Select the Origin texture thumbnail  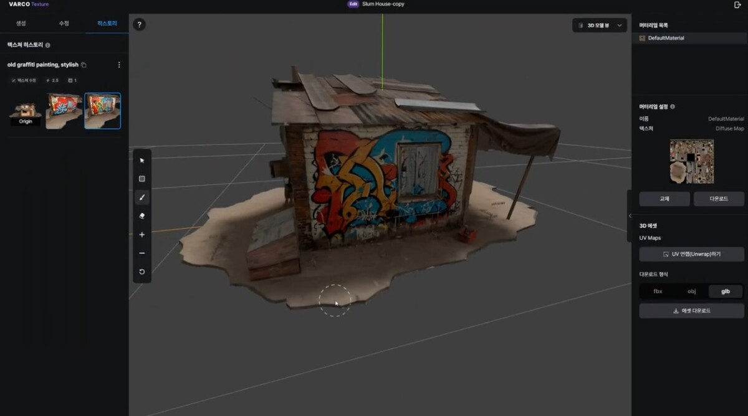click(x=26, y=111)
